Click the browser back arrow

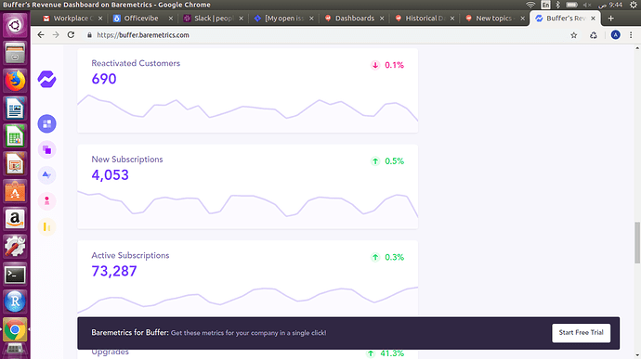coord(41,35)
